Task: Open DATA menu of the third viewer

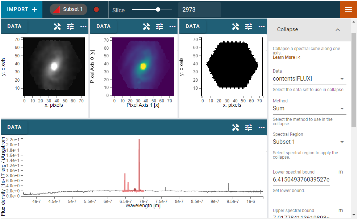Action: [192, 27]
